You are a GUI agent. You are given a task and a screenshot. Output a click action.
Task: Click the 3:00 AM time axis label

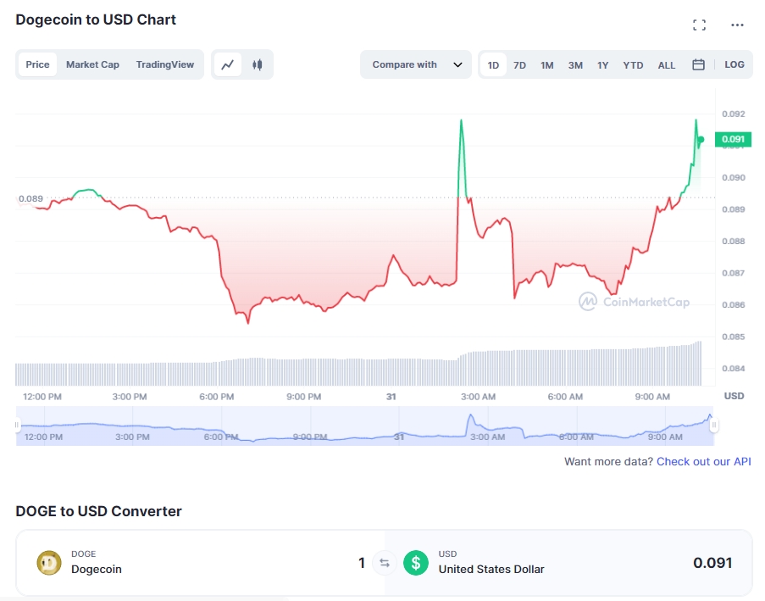pos(478,397)
